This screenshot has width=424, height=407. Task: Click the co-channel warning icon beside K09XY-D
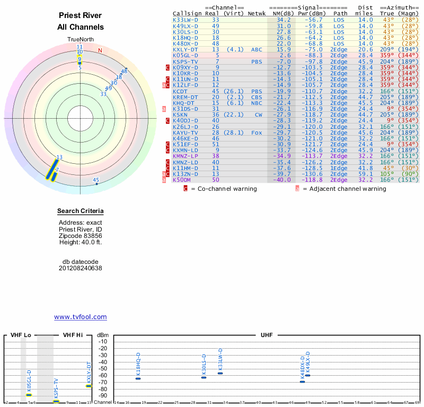point(167,67)
